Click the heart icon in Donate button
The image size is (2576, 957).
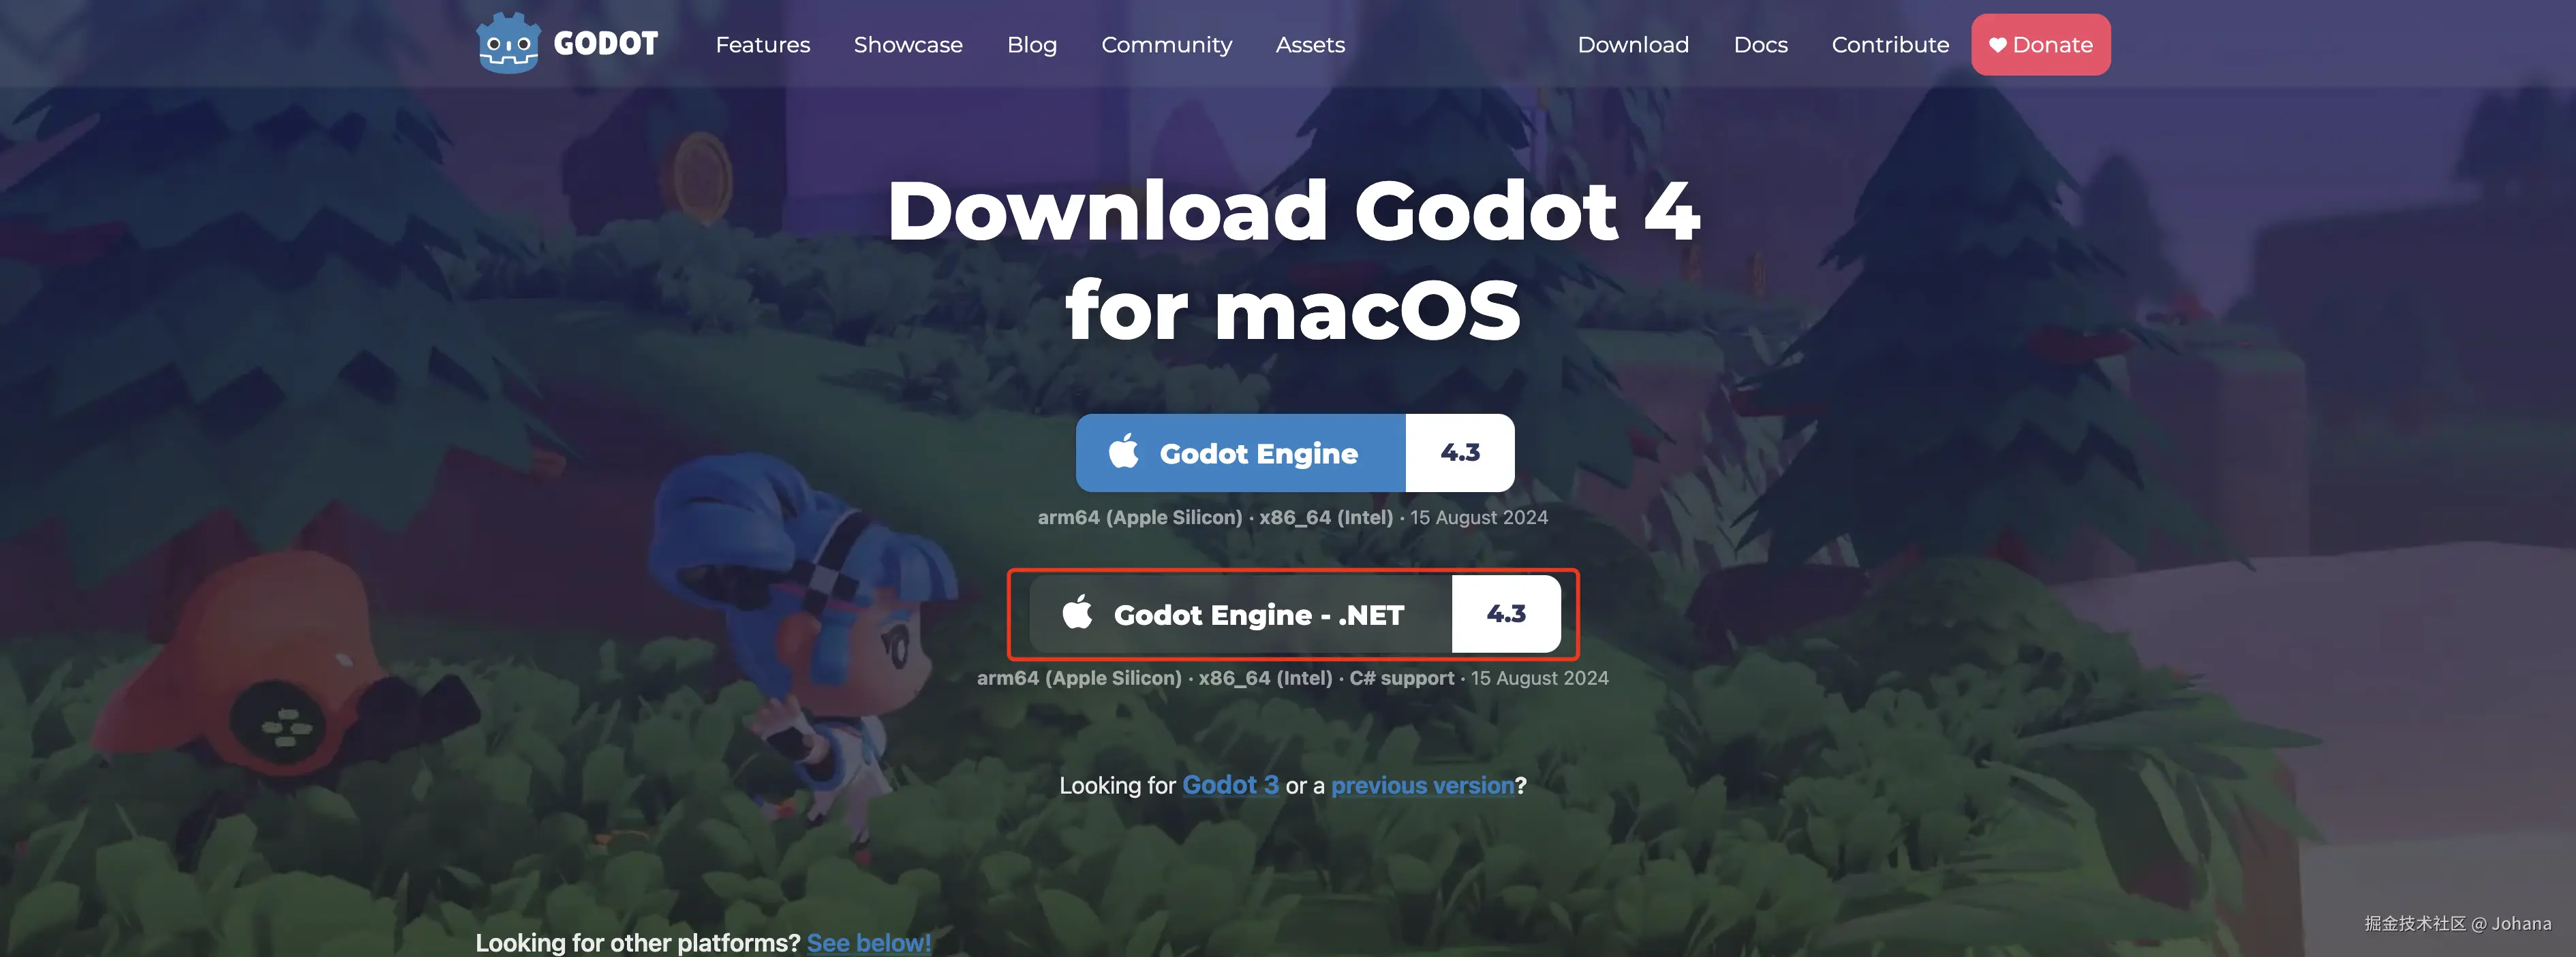[1997, 45]
